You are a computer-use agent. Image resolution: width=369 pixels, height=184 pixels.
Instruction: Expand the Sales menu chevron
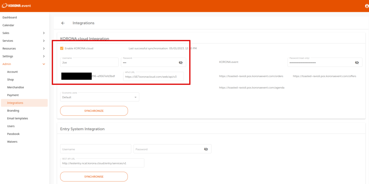tap(44, 33)
